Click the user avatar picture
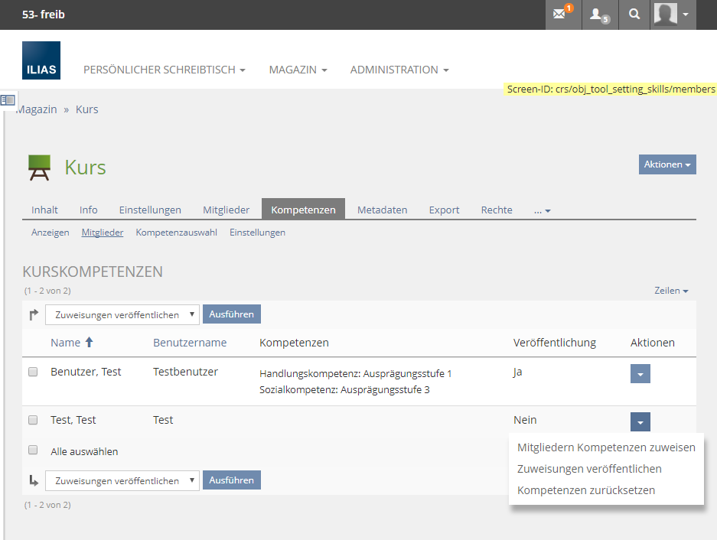Screen dimensions: 717x540 [x=666, y=15]
